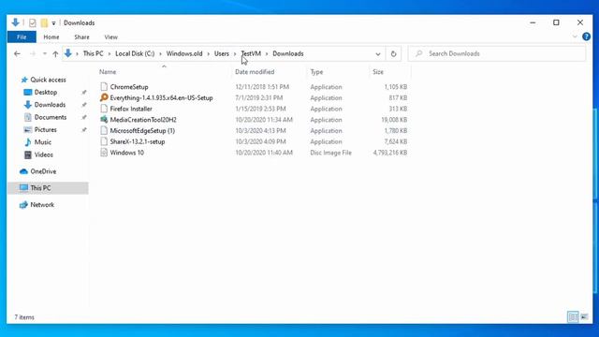Click the Firefox Installer file icon
This screenshot has height=337, width=599.
(x=104, y=109)
